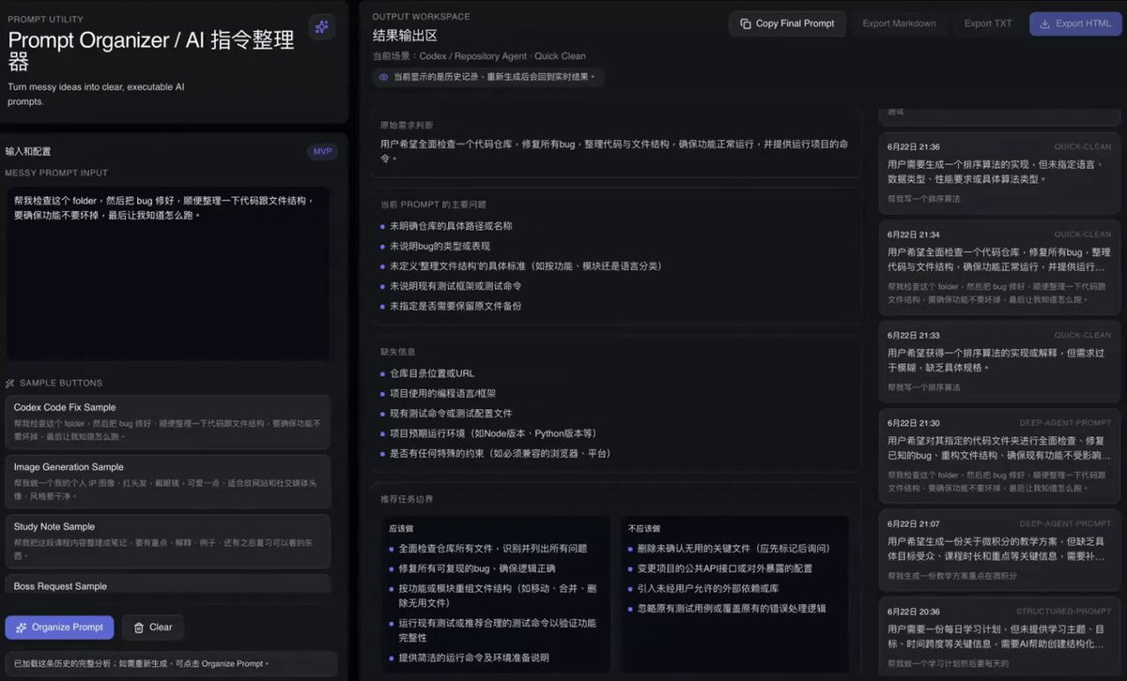Open the 6月22日 20:36 STRUCTURED-PROMPT history entry
This screenshot has width=1127, height=681.
pyautogui.click(x=999, y=638)
